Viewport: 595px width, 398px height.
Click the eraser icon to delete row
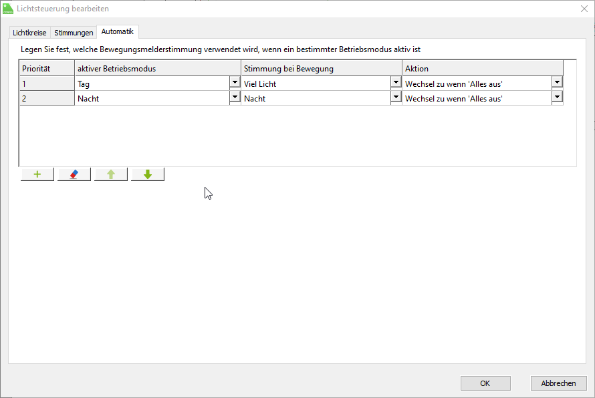coord(74,174)
